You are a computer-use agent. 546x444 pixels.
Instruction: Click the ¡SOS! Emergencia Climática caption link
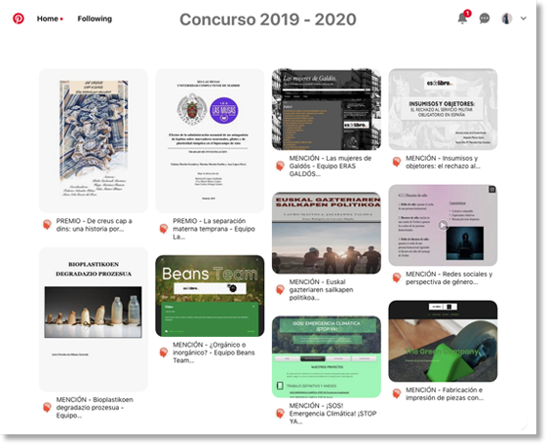point(332,414)
